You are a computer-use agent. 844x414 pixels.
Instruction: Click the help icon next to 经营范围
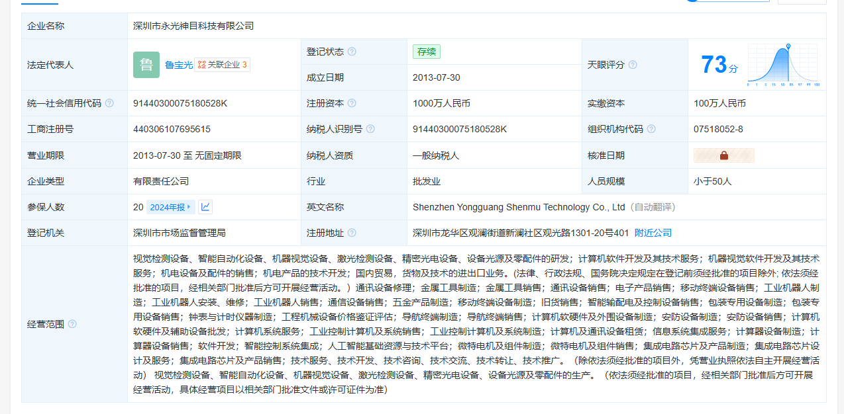(x=72, y=324)
